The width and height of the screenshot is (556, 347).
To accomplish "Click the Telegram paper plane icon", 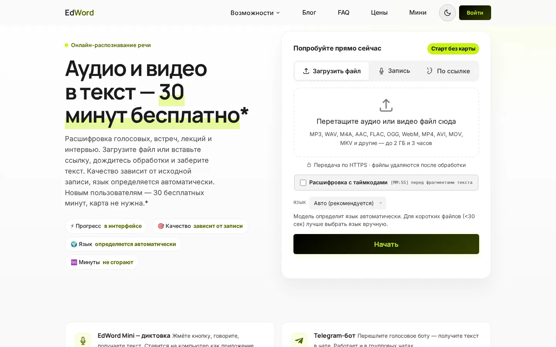I will (x=299, y=340).
